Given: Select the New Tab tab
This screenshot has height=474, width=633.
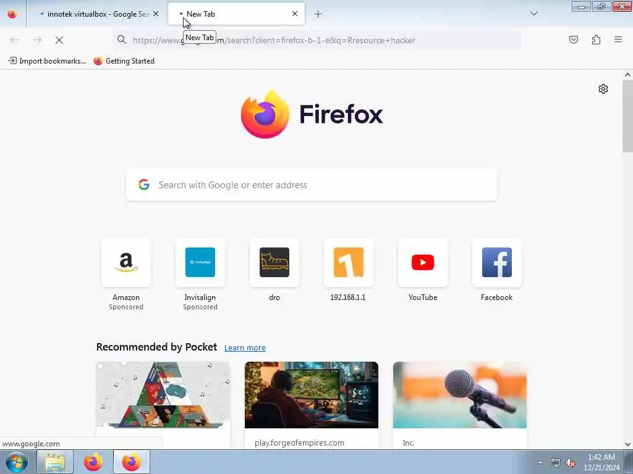Looking at the screenshot, I should [236, 14].
